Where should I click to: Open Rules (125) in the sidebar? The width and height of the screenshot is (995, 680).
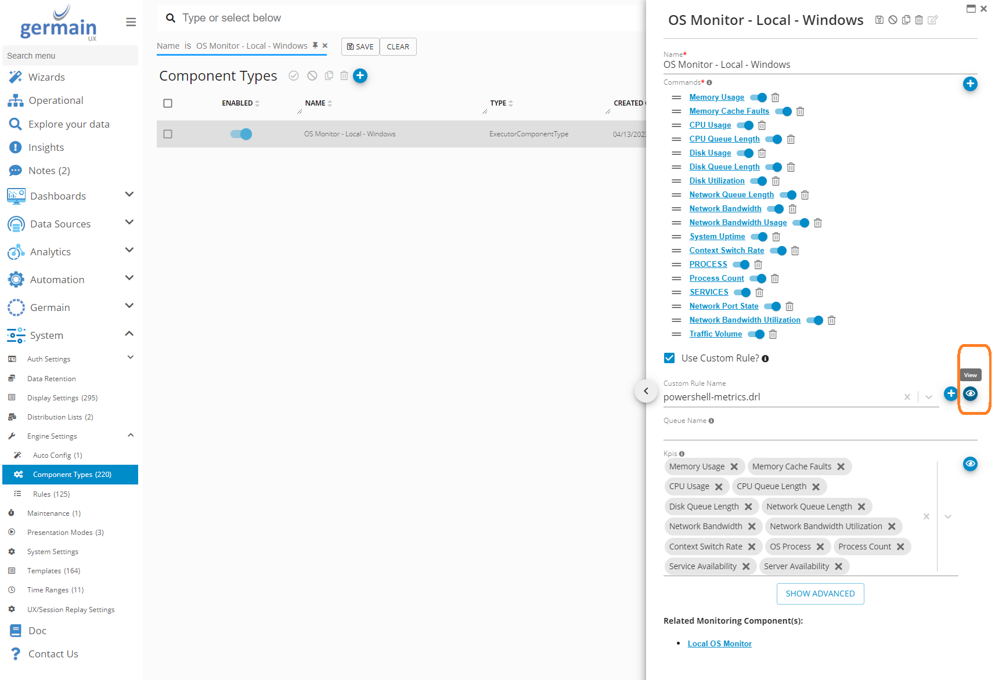click(x=51, y=494)
